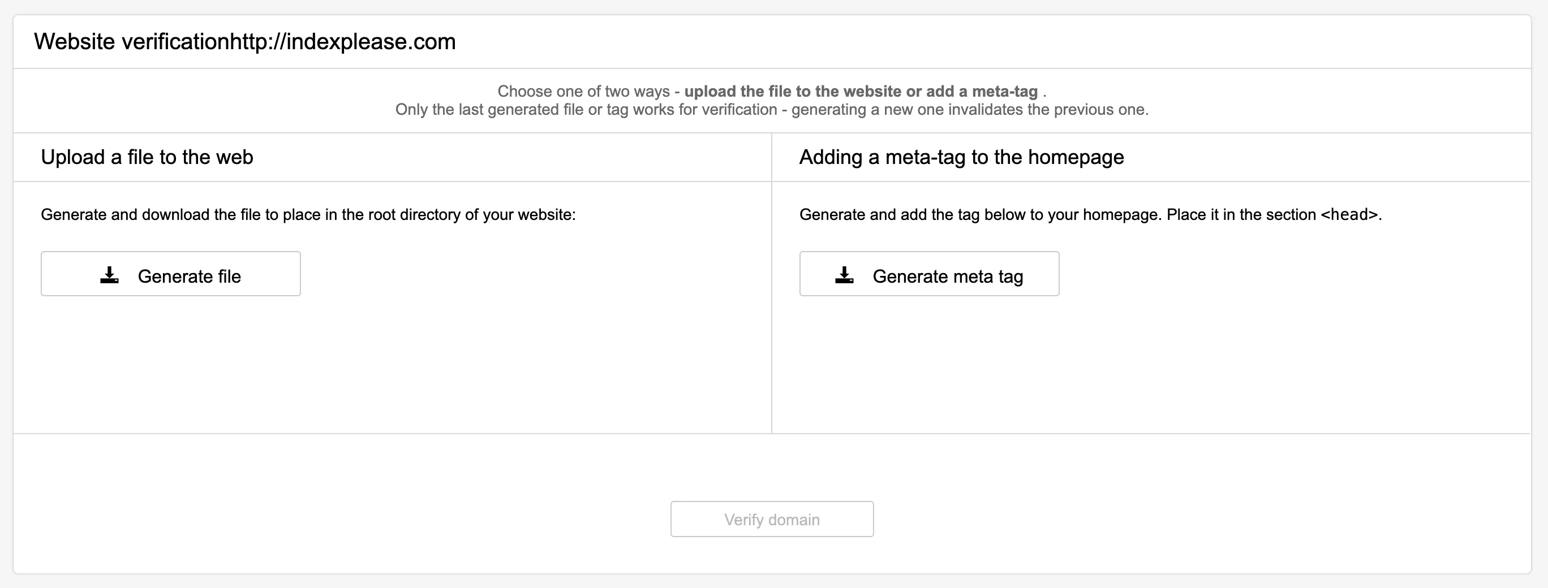1548x588 pixels.
Task: Click the download icon in Generate meta tag
Action: [x=844, y=275]
